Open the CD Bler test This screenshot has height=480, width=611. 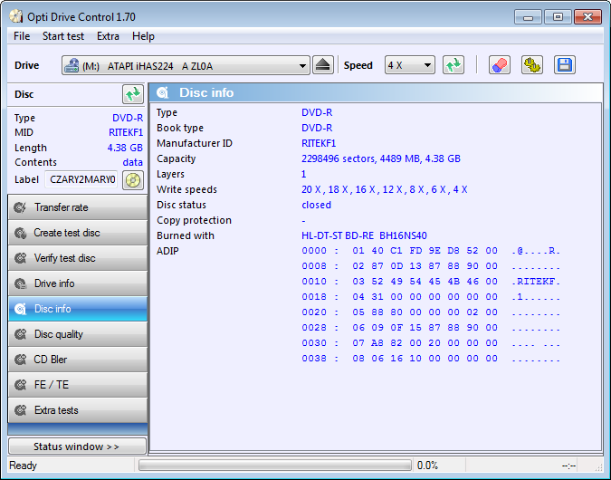coord(78,360)
